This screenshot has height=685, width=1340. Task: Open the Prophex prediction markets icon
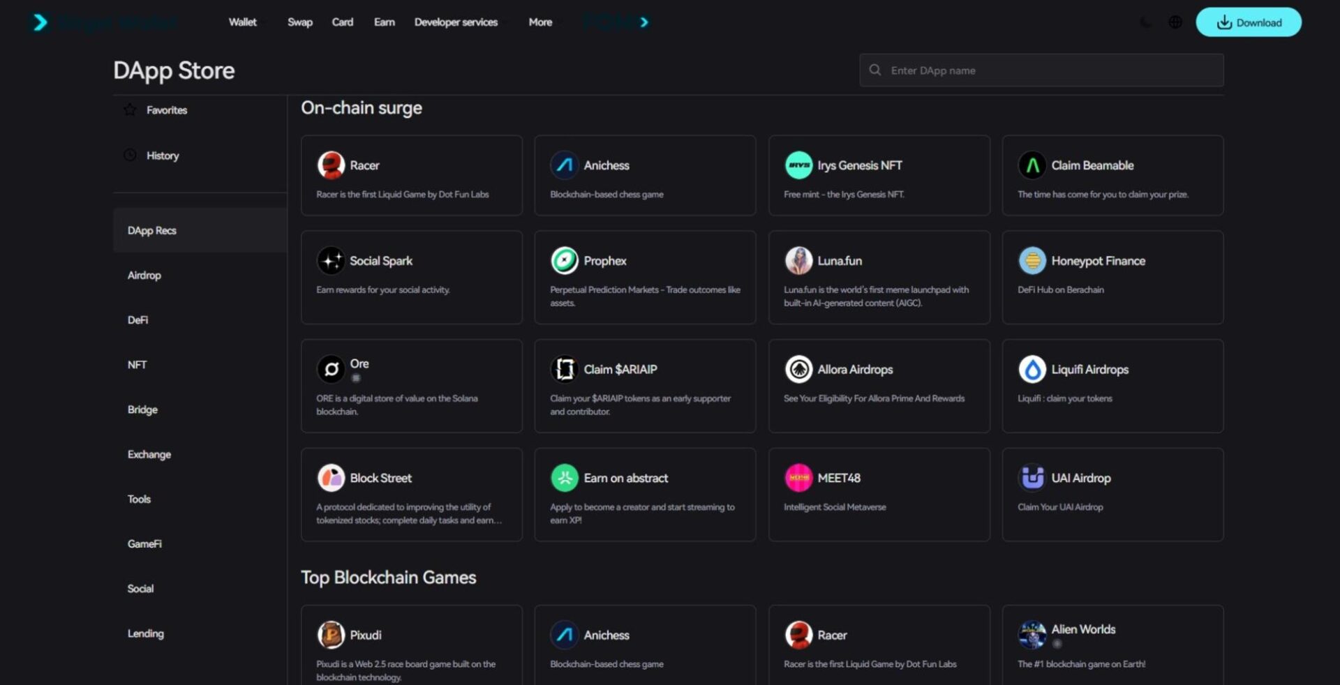click(x=564, y=260)
